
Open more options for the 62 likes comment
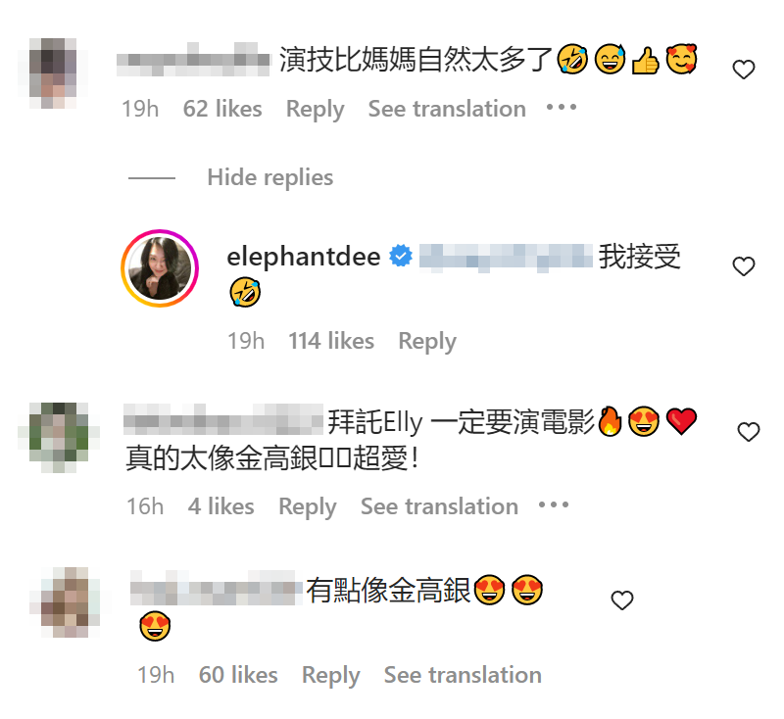[562, 107]
